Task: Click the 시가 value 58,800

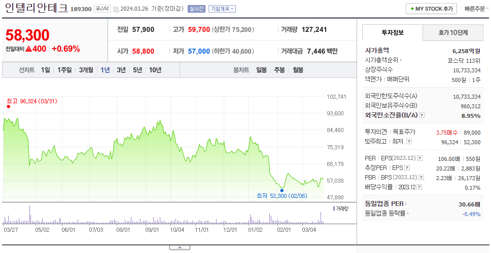Action: (143, 51)
